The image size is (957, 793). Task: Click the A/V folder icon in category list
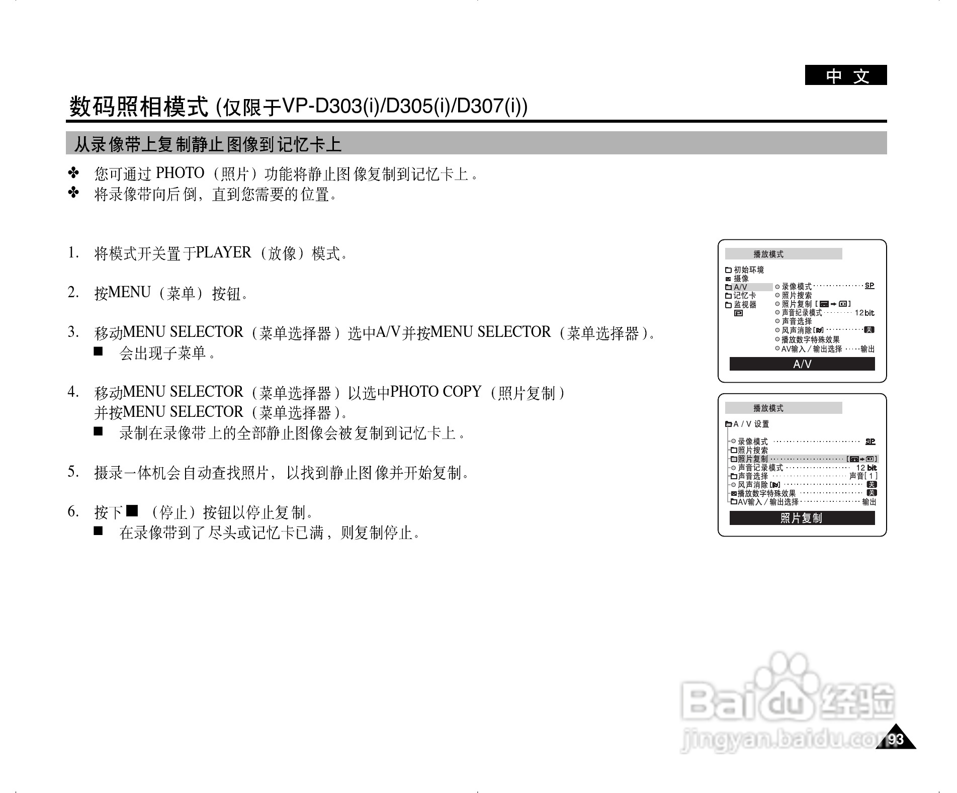click(x=728, y=287)
